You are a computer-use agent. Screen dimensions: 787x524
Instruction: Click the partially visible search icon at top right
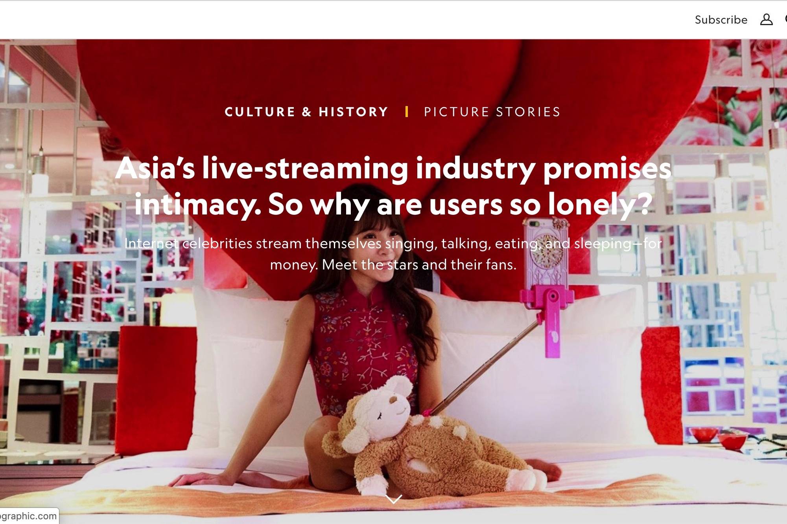pyautogui.click(x=785, y=19)
